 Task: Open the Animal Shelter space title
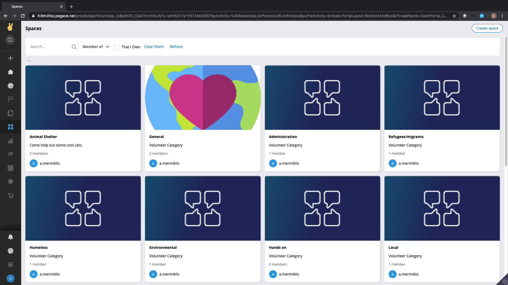(43, 137)
